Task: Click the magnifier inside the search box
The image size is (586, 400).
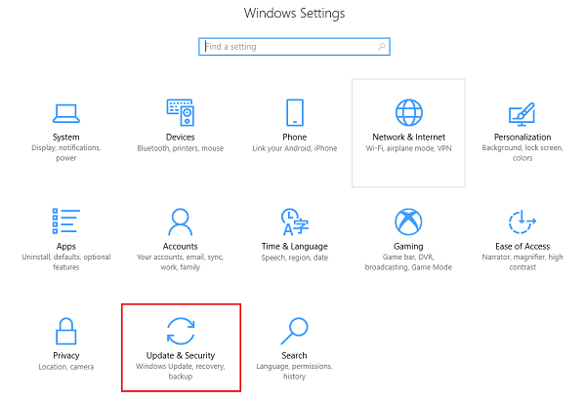Action: (x=380, y=46)
